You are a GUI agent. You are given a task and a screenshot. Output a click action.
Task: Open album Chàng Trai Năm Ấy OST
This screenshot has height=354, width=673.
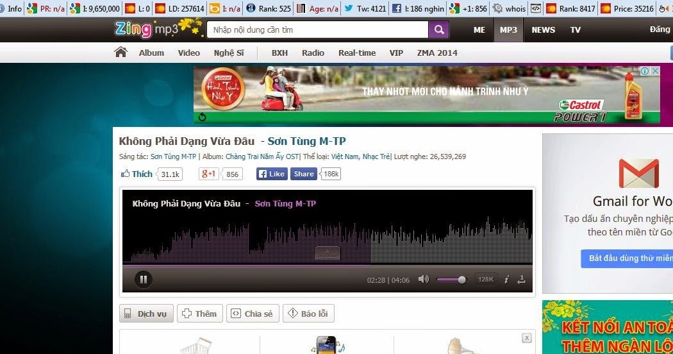pyautogui.click(x=262, y=156)
